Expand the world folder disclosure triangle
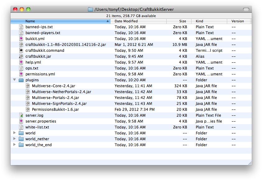This screenshot has width=262, height=180. pyautogui.click(x=15, y=133)
